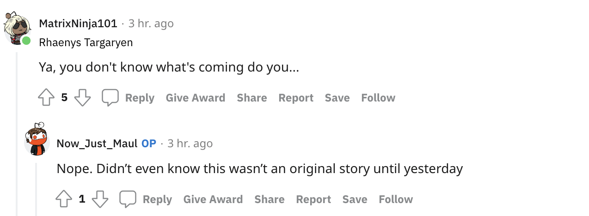Downvote Now_Just_Maul's reply
The image size is (589, 216).
tap(100, 199)
